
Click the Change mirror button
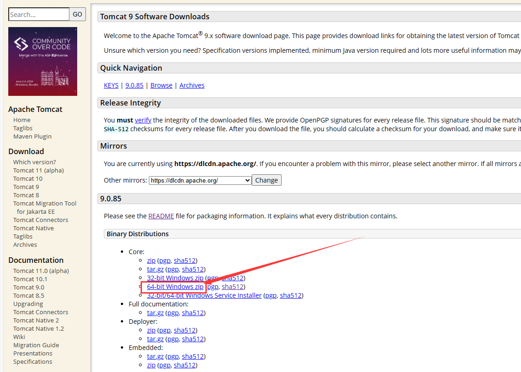click(266, 180)
